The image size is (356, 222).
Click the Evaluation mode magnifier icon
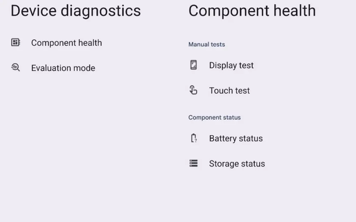[16, 67]
